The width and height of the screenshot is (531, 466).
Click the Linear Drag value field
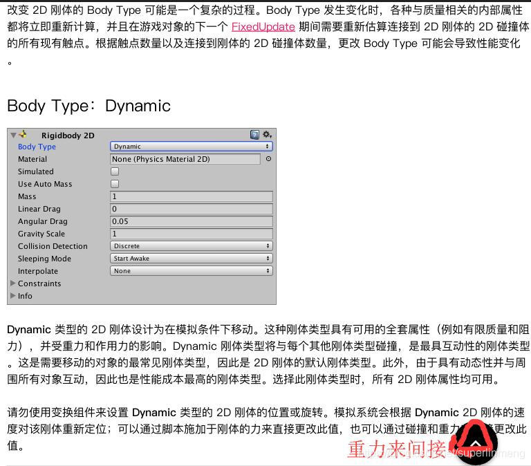tap(192, 209)
